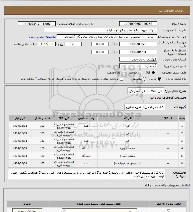Click the remaining days field showing 7
The height and width of the screenshot is (212, 193).
73,44
